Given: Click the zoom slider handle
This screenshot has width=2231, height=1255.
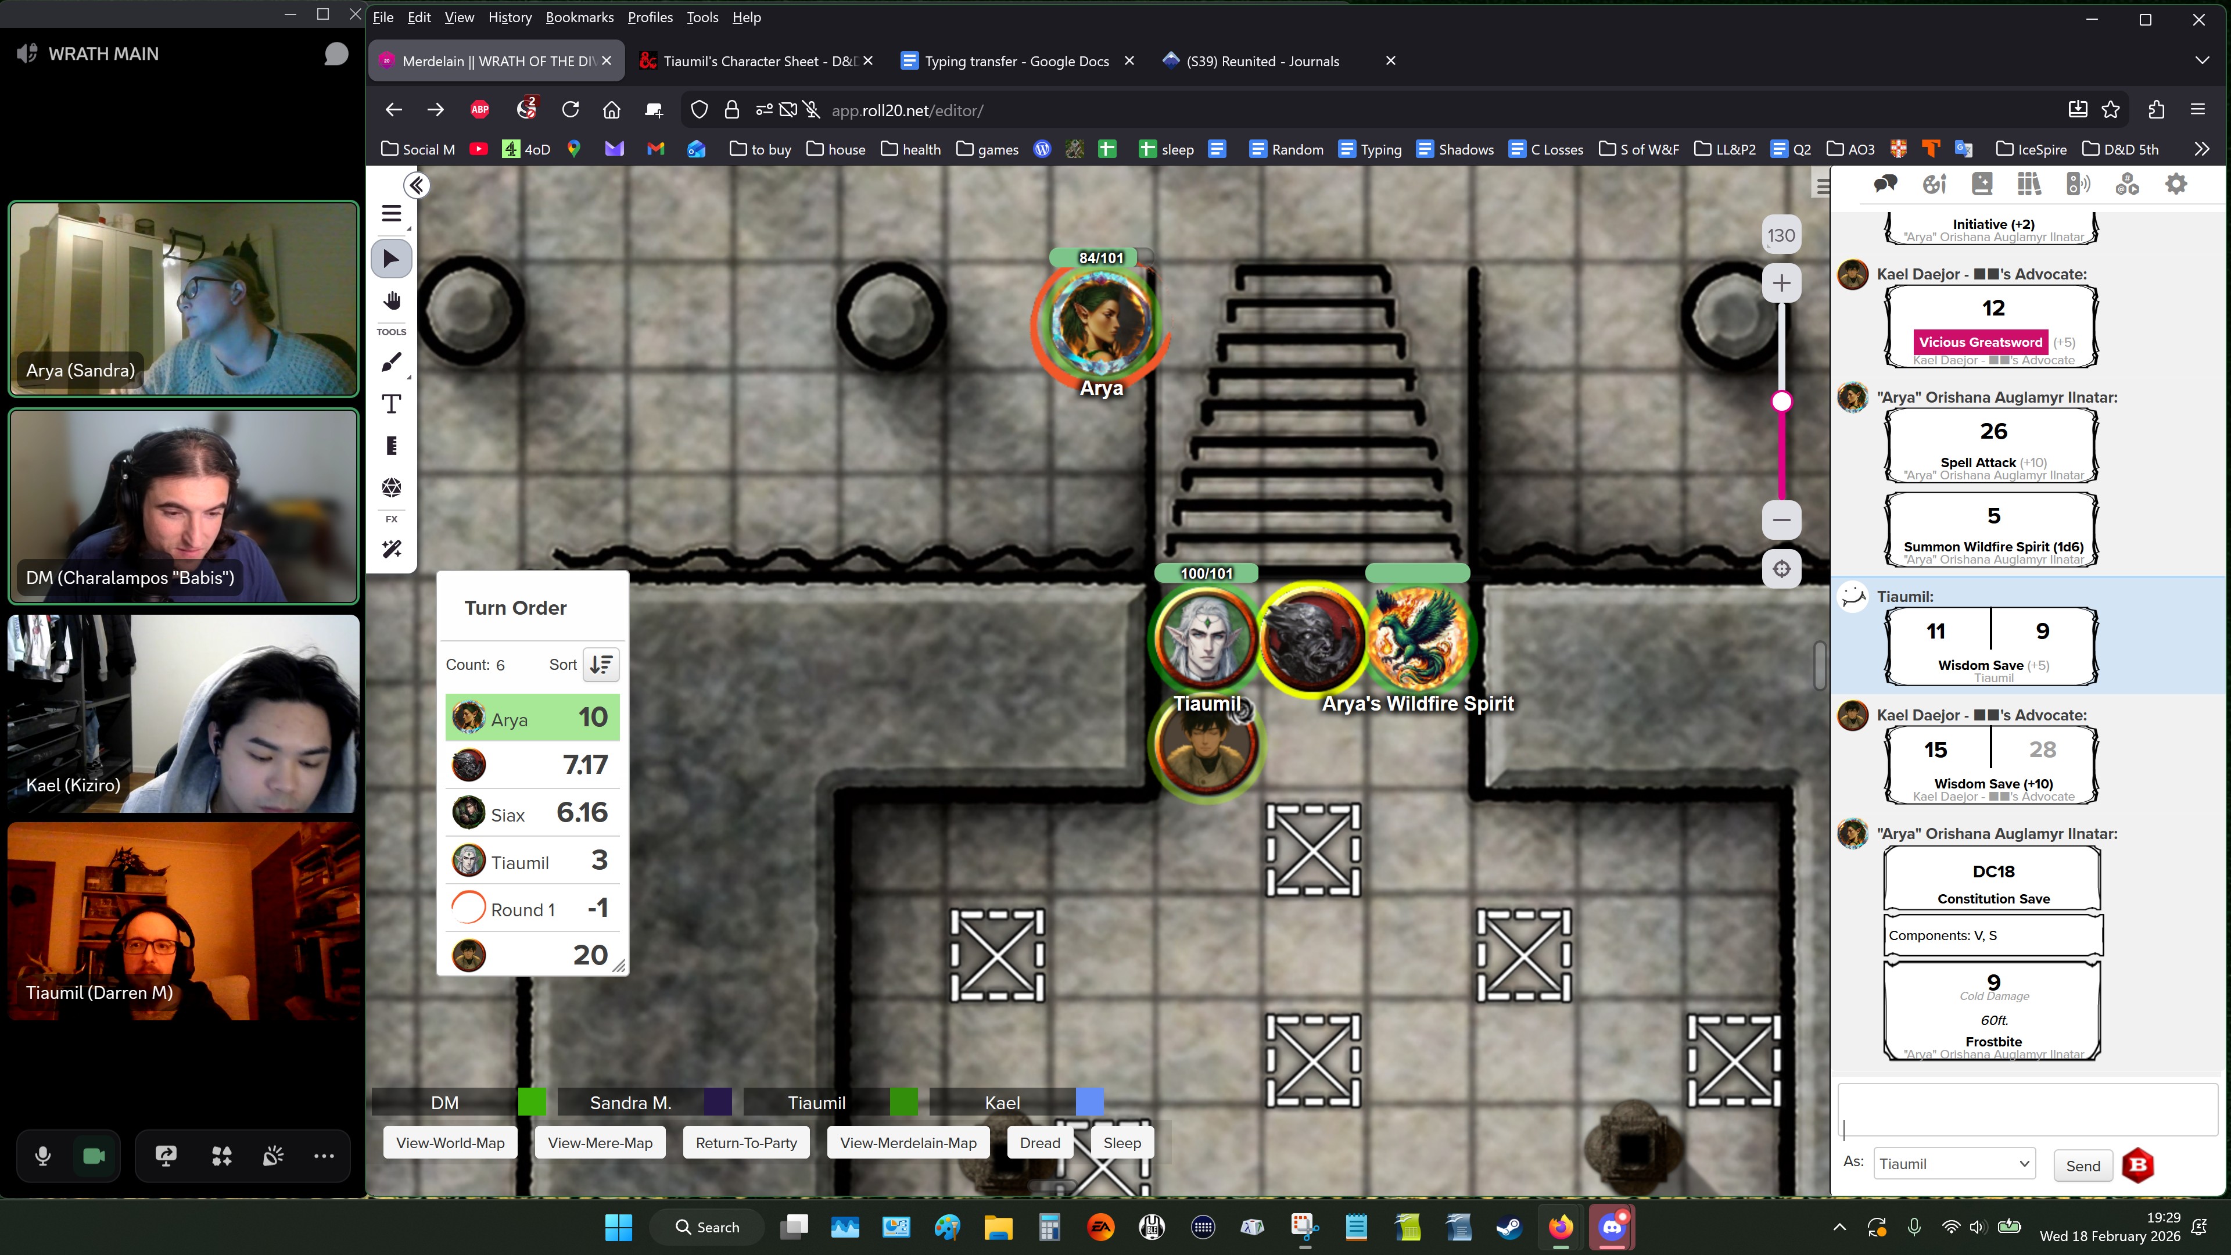Looking at the screenshot, I should pyautogui.click(x=1781, y=402).
